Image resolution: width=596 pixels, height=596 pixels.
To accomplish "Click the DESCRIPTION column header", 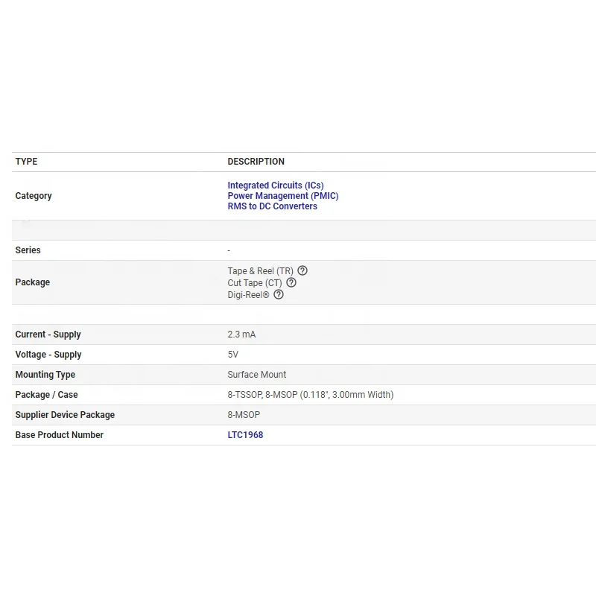I will point(256,162).
